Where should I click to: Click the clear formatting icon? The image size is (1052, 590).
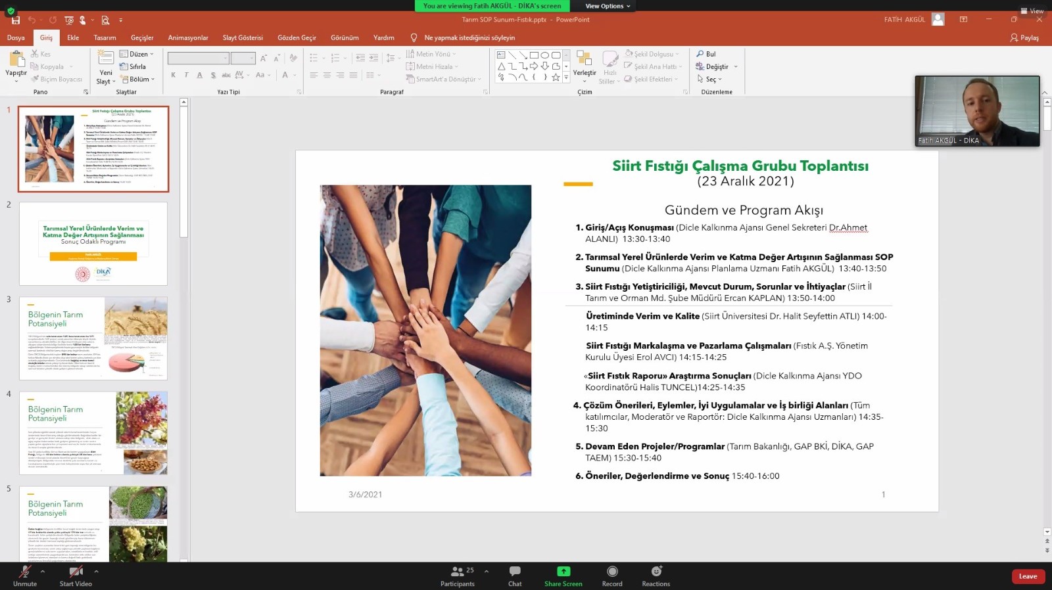[293, 58]
